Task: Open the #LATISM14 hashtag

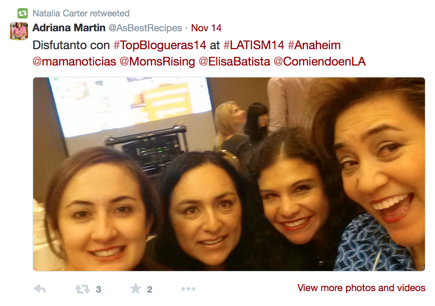Action: (x=254, y=45)
